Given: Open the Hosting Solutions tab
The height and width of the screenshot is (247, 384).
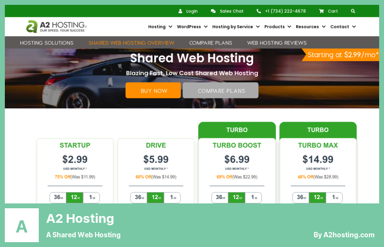Looking at the screenshot, I should [x=47, y=43].
